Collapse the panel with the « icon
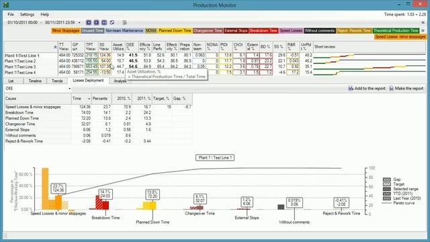The height and width of the screenshot is (242, 430). click(x=423, y=22)
